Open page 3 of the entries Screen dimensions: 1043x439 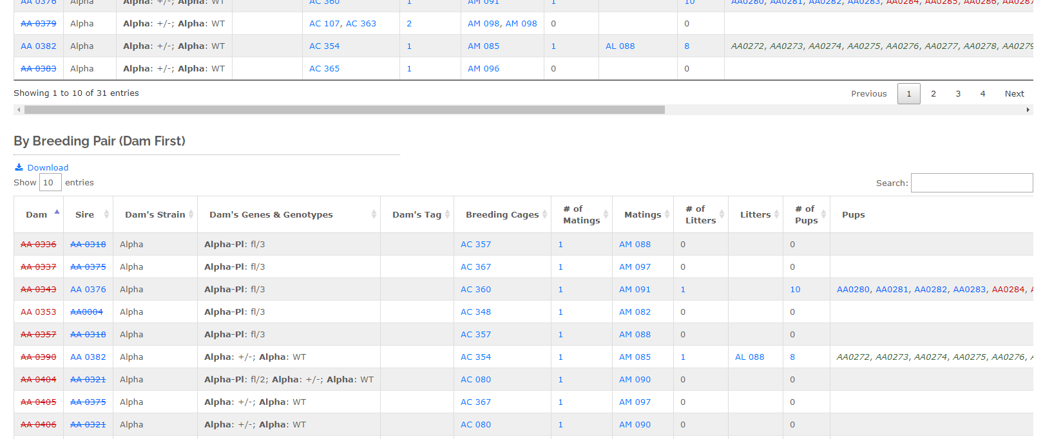click(x=958, y=93)
